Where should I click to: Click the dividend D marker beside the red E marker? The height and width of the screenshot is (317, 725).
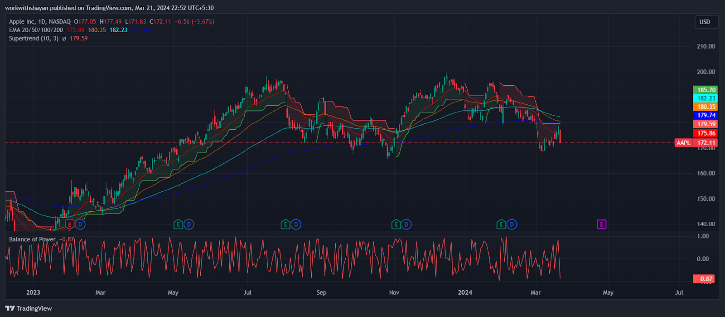pyautogui.click(x=80, y=224)
